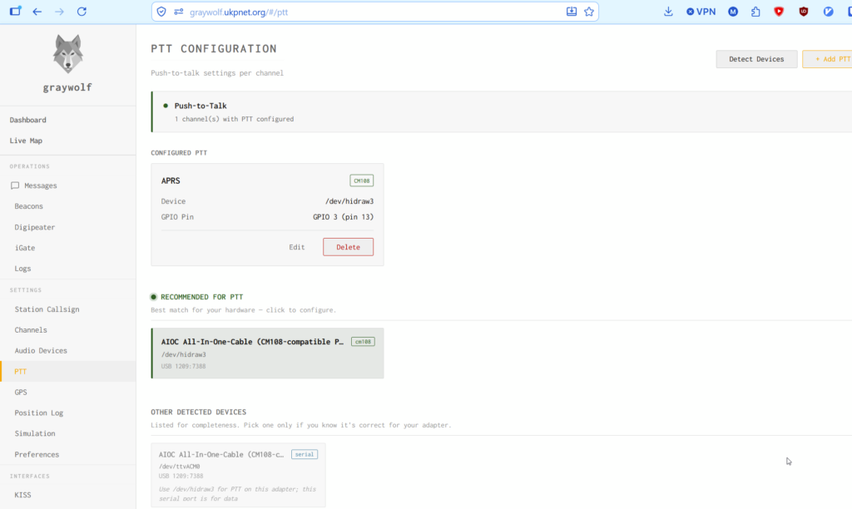The image size is (852, 509).
Task: Reload the page with the refresh icon
Action: point(82,12)
